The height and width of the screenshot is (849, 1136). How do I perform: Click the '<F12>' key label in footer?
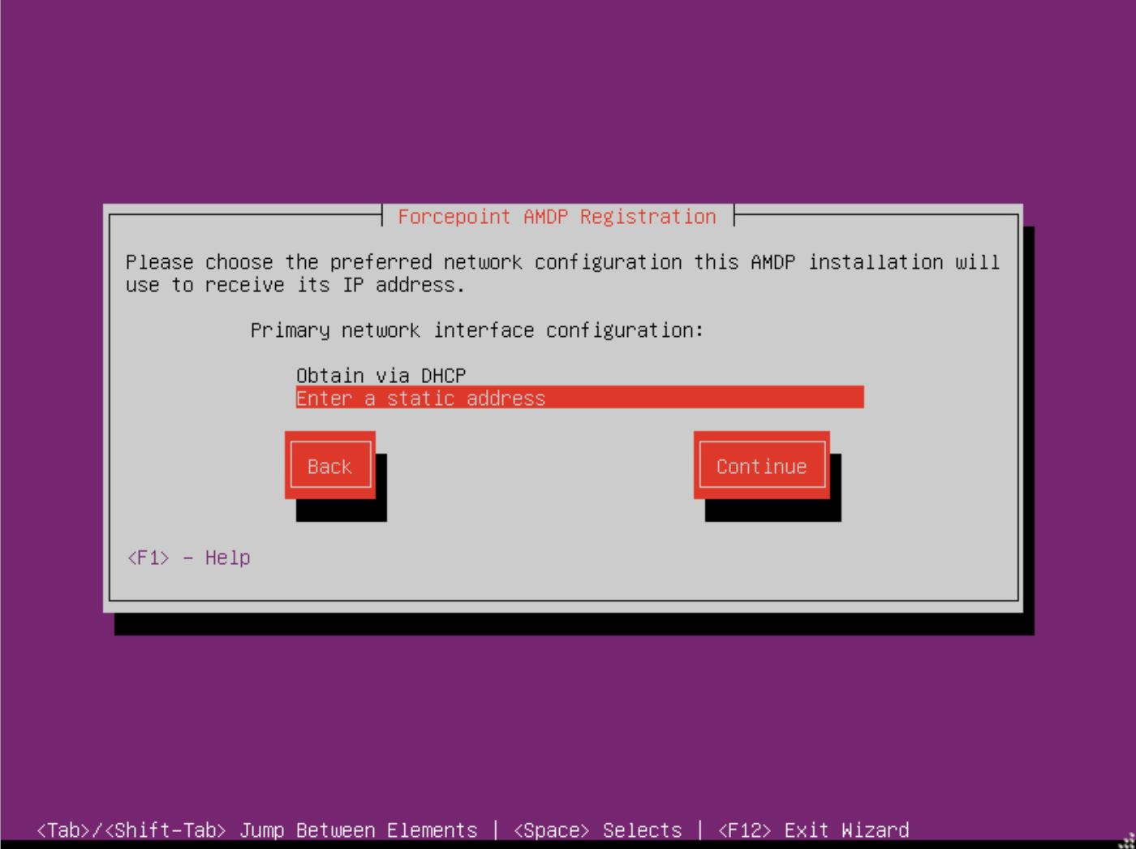pos(744,830)
